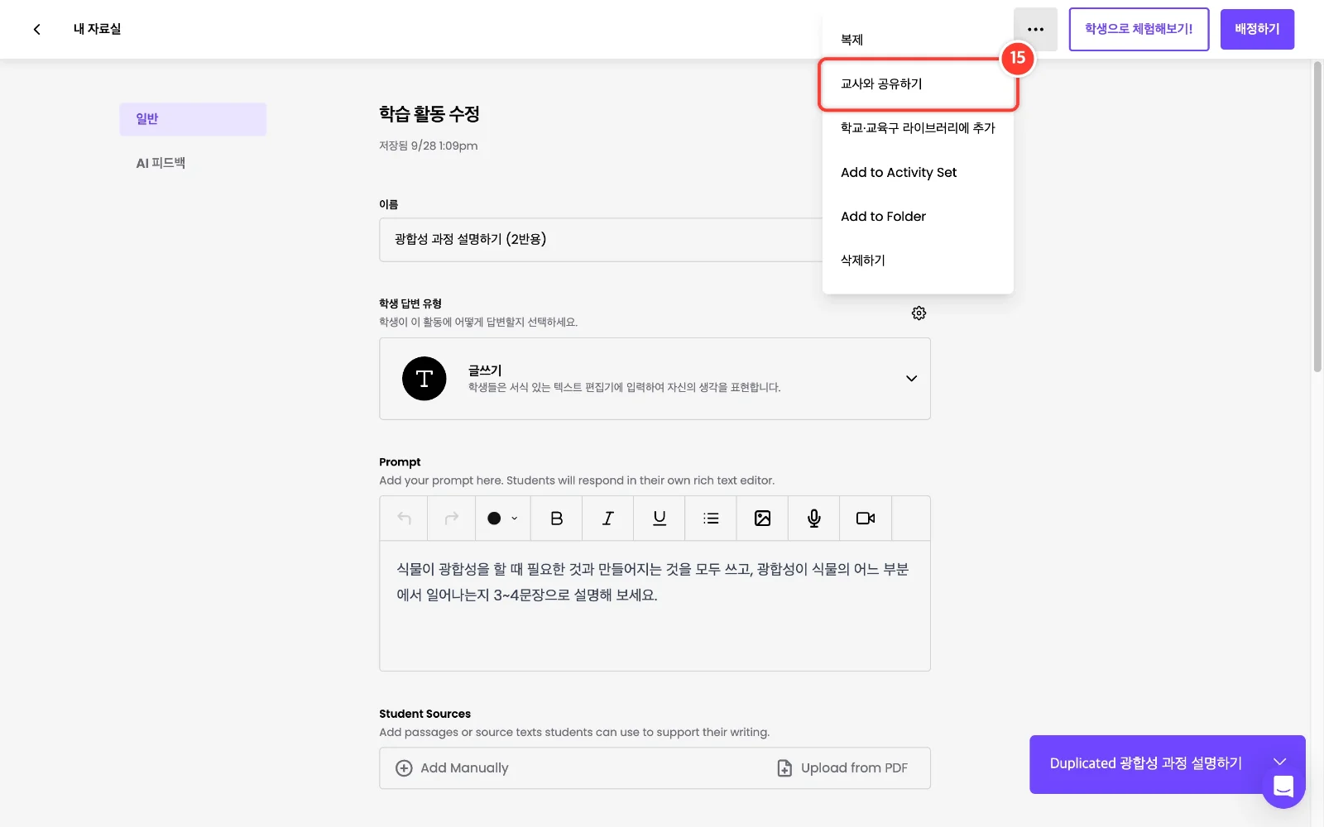Open the gear settings for student response type
Image resolution: width=1324 pixels, height=827 pixels.
coord(919,313)
